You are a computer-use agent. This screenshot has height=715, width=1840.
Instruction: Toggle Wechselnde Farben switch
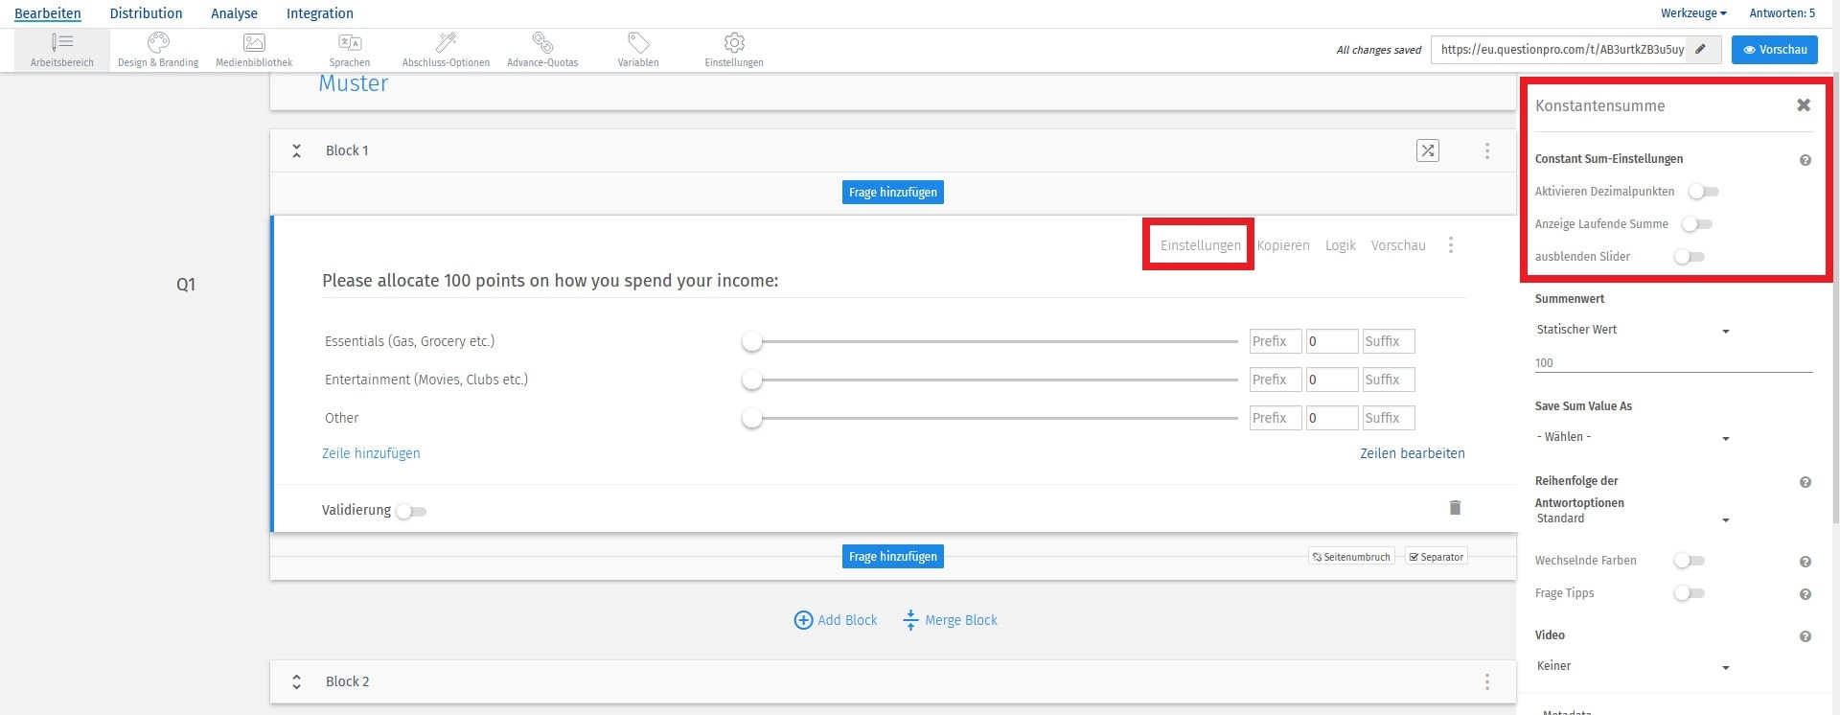[1690, 561]
